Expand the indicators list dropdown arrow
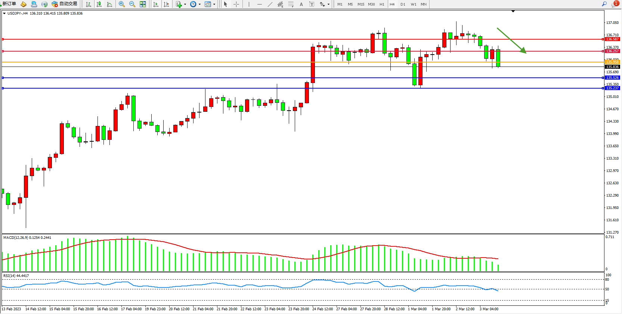622x314 pixels. click(x=185, y=4)
